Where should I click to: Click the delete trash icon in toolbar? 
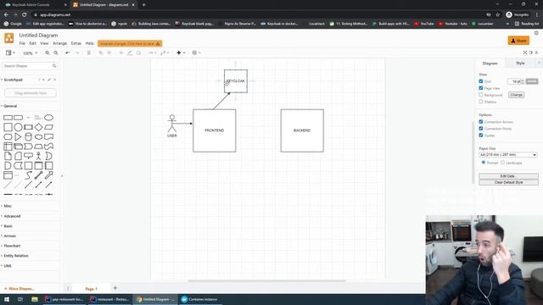point(88,53)
